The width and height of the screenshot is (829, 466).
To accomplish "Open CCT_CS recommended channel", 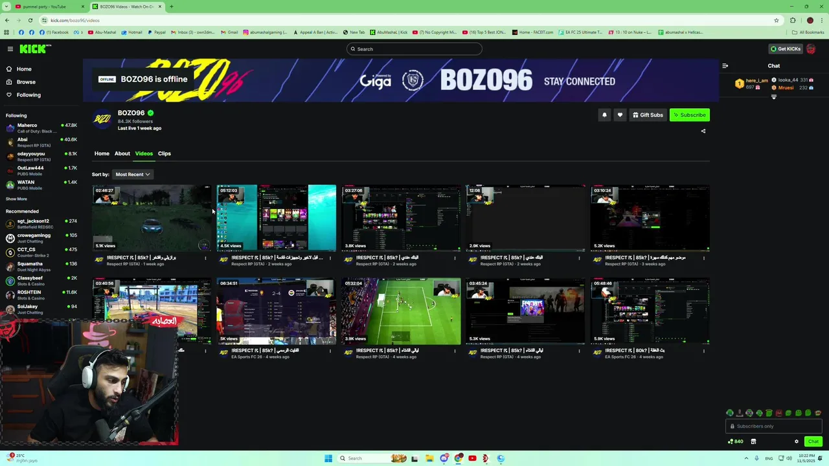I will pos(41,252).
